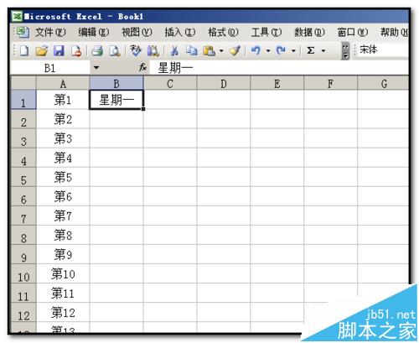This screenshot has width=419, height=343.
Task: Click cell B1 containing 星期一
Action: (x=116, y=100)
